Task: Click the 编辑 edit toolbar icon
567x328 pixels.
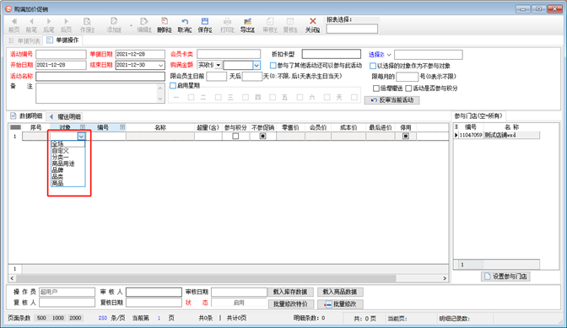Action: click(144, 21)
